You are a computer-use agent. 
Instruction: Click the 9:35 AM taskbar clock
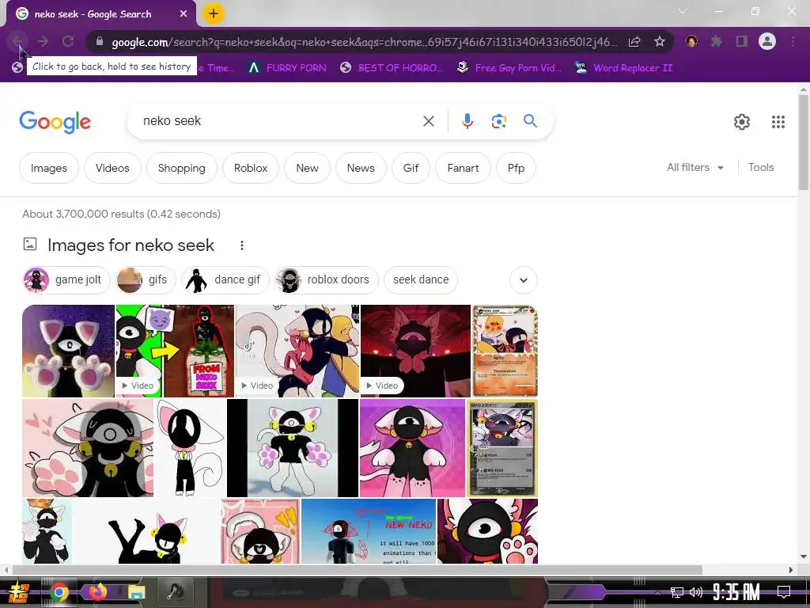tap(736, 592)
